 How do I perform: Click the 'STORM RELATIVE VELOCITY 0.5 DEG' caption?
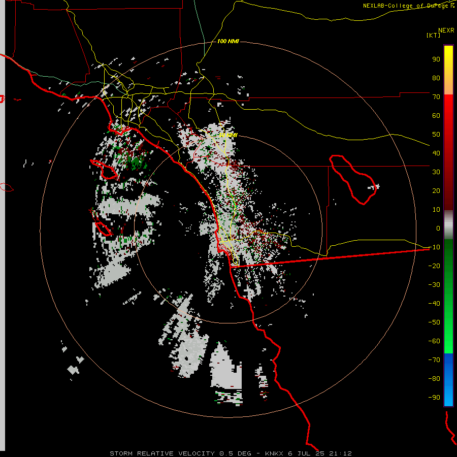tap(180, 453)
